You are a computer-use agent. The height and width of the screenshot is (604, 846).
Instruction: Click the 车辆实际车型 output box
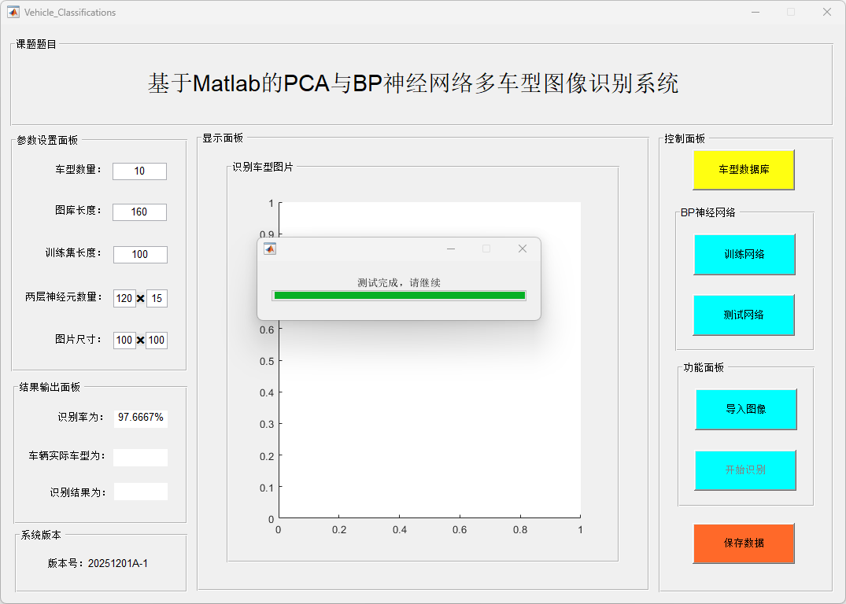pyautogui.click(x=140, y=458)
